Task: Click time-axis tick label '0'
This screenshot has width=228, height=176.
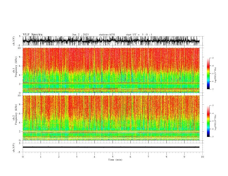Action: [23, 157]
